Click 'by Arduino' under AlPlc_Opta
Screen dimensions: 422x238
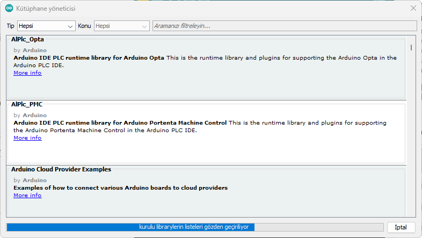[30, 51]
